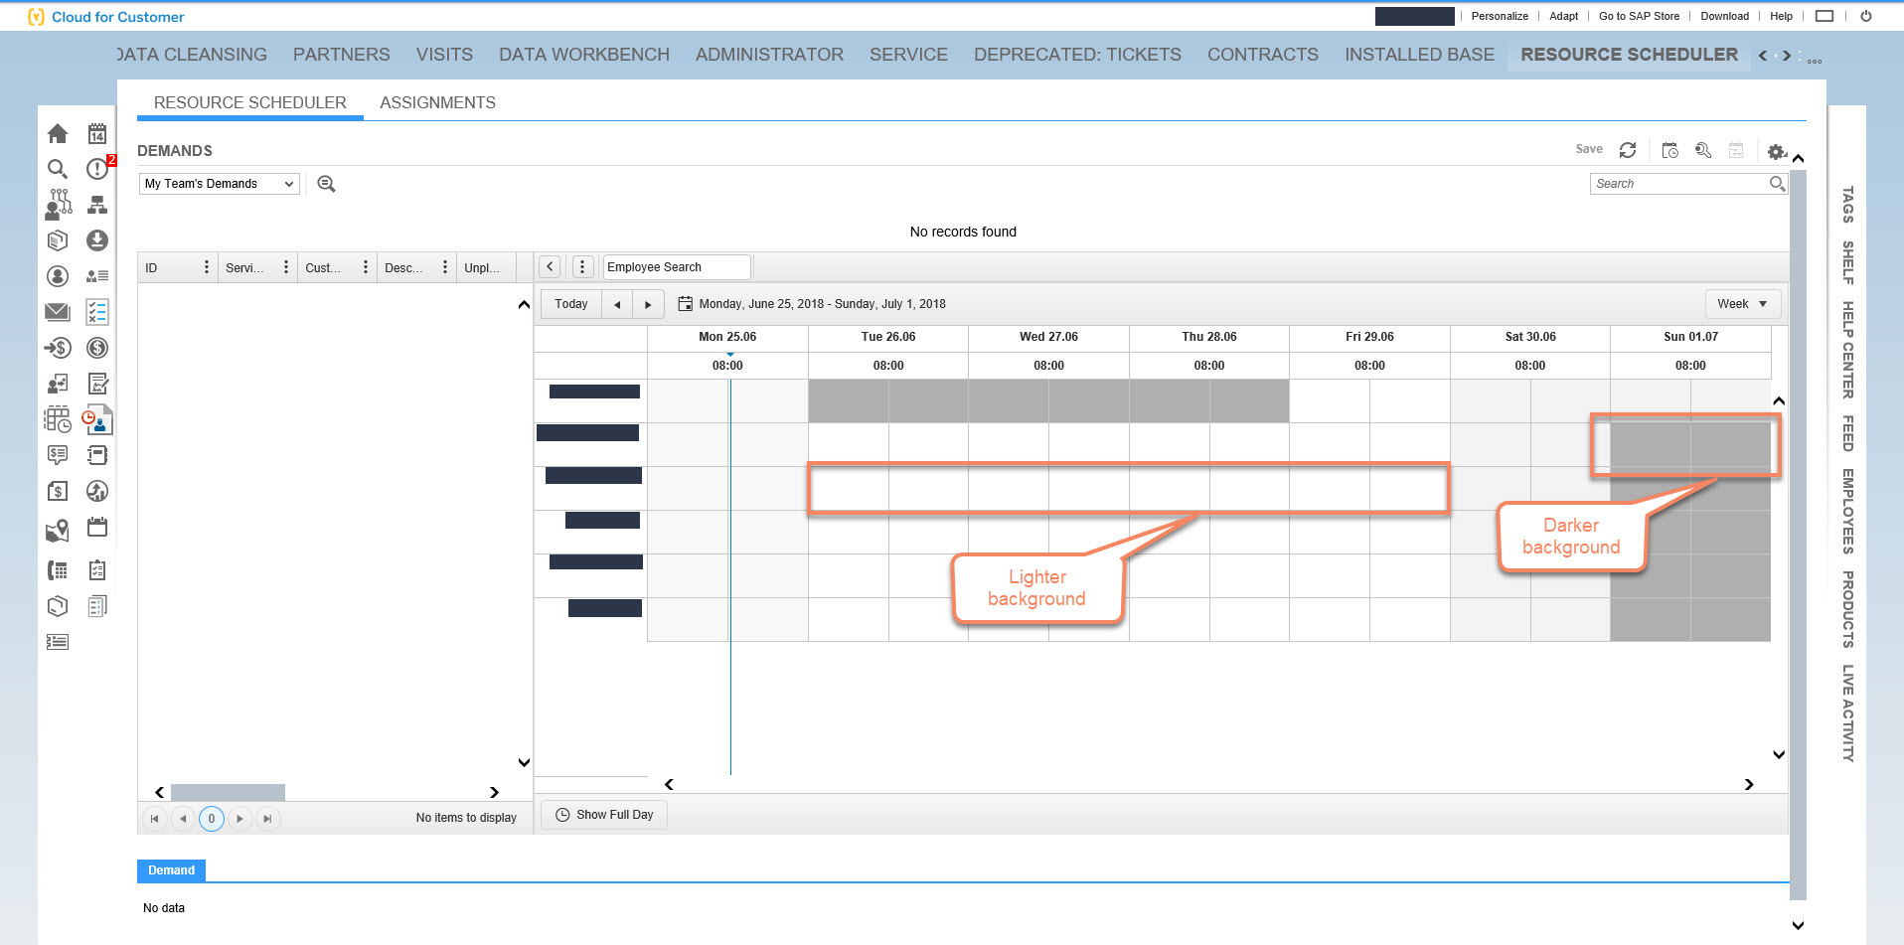This screenshot has width=1904, height=945.
Task: Open the Week view dropdown
Action: (1743, 304)
